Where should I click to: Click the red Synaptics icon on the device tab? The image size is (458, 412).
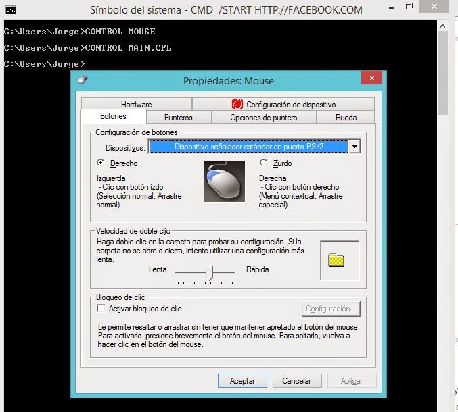237,104
